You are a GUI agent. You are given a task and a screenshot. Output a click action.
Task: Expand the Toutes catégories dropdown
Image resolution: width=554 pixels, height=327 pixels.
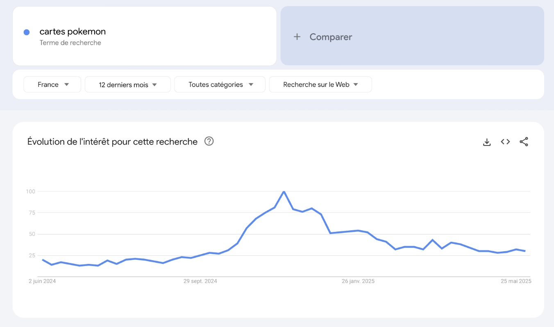click(220, 84)
